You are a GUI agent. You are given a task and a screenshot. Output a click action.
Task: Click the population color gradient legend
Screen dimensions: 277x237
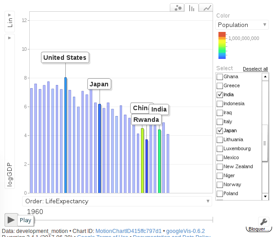coord(222,45)
